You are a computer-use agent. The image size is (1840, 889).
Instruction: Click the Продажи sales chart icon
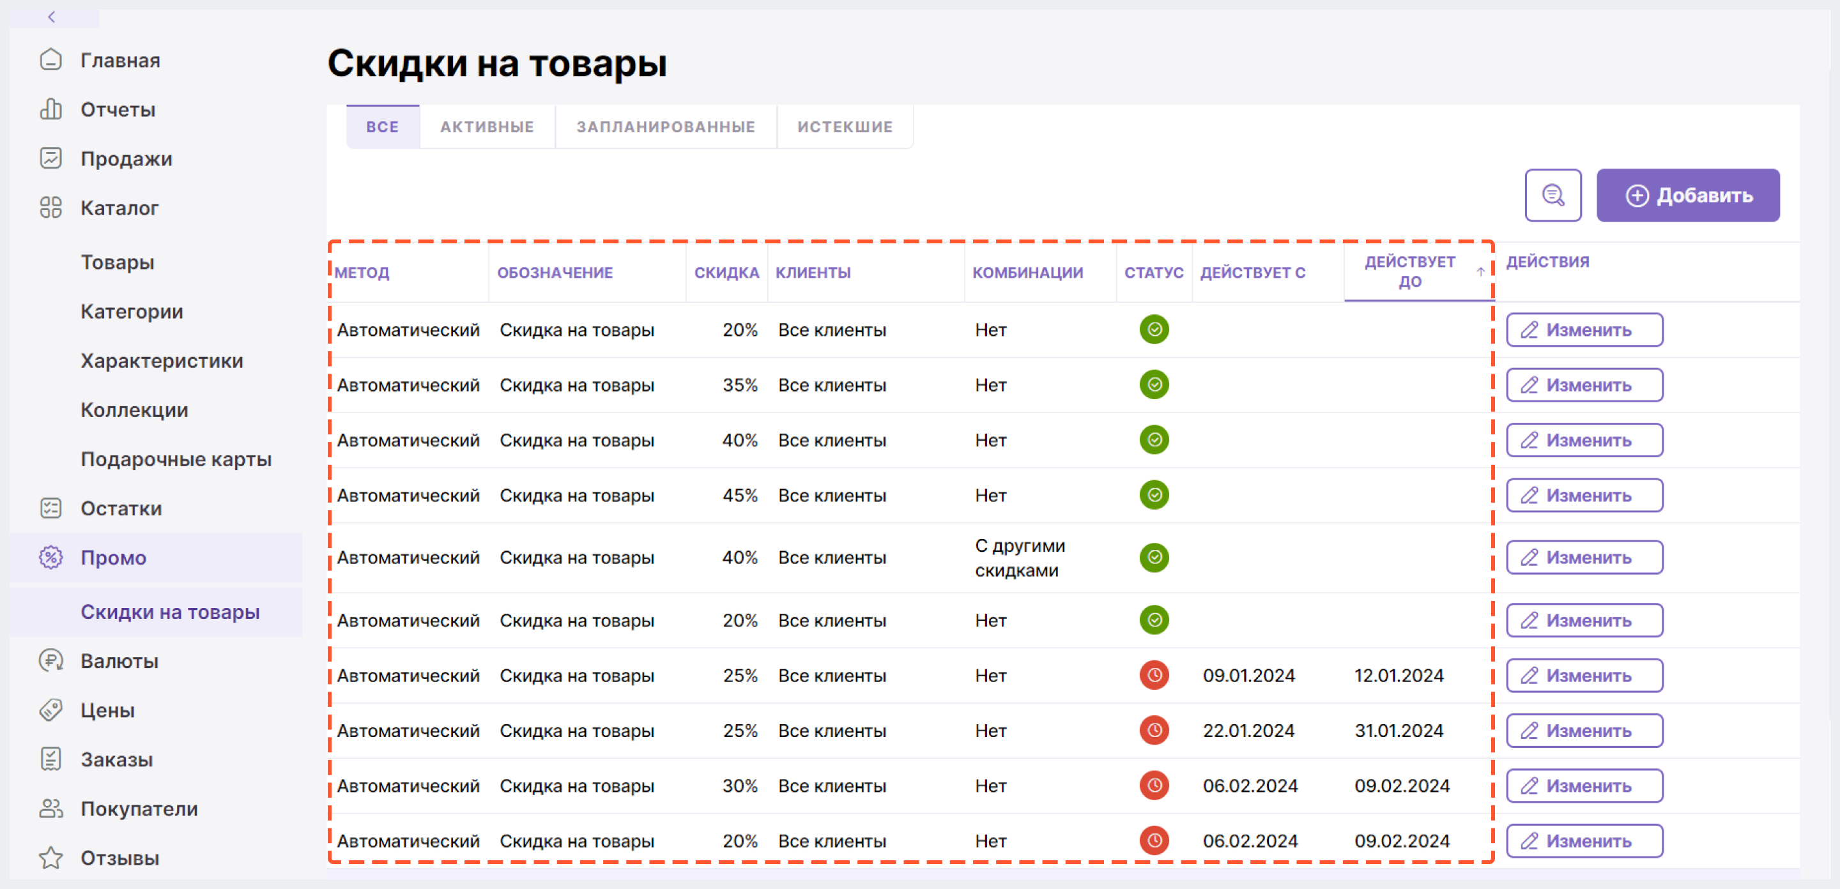pos(50,158)
